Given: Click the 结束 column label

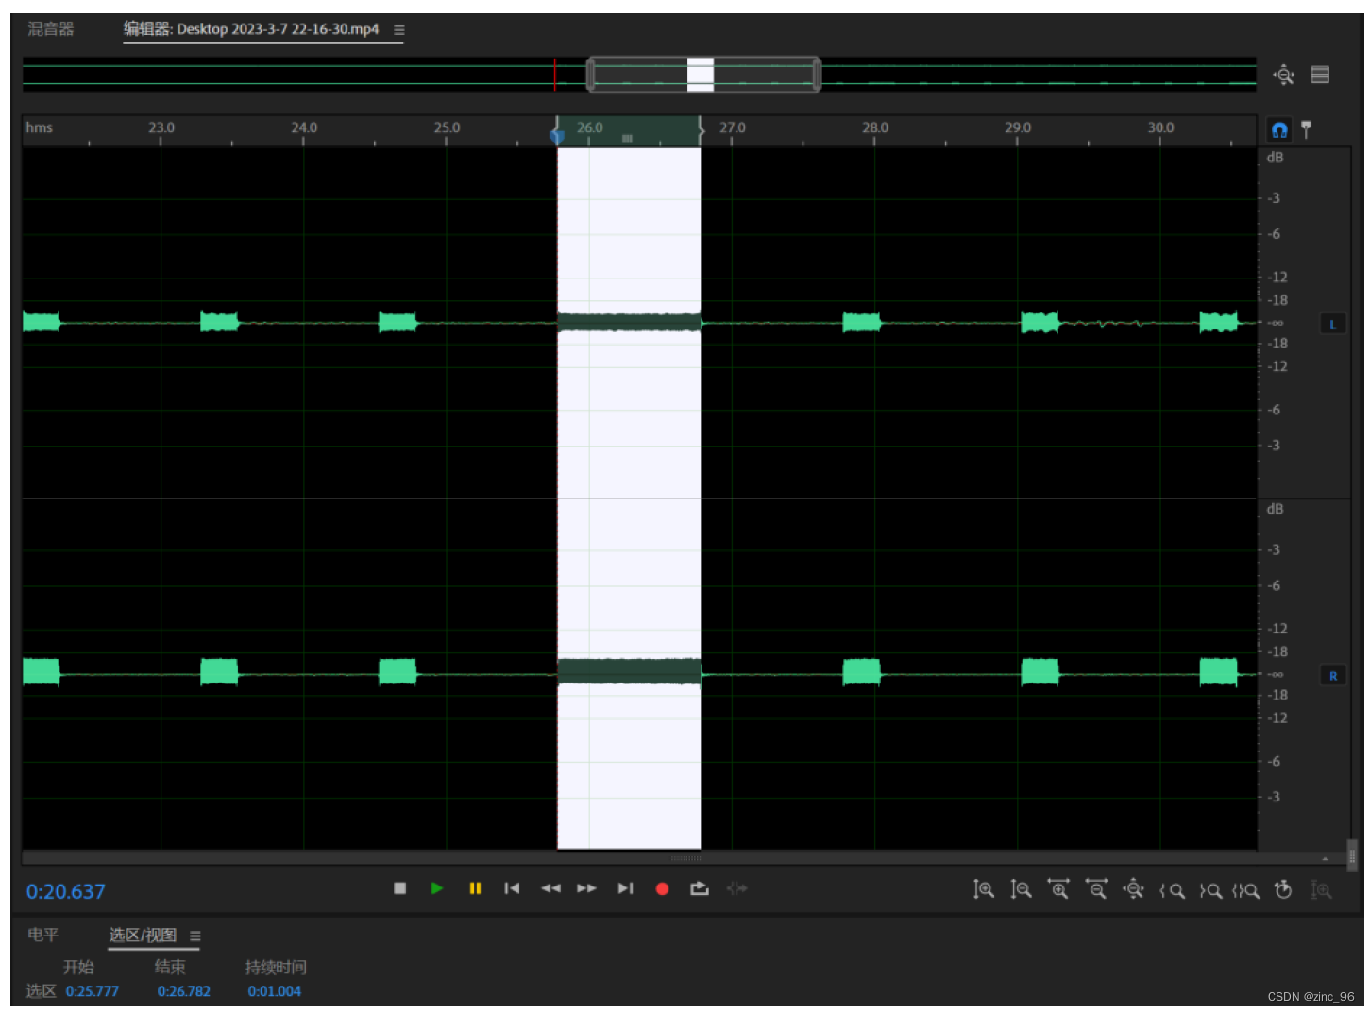Looking at the screenshot, I should [170, 967].
